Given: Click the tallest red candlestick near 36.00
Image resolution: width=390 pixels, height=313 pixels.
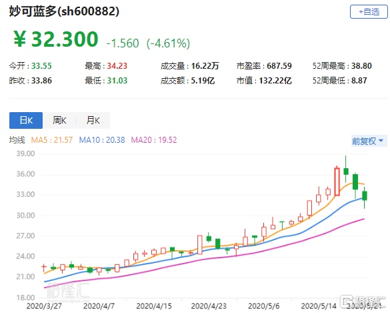Looking at the screenshot, I should 337,182.
